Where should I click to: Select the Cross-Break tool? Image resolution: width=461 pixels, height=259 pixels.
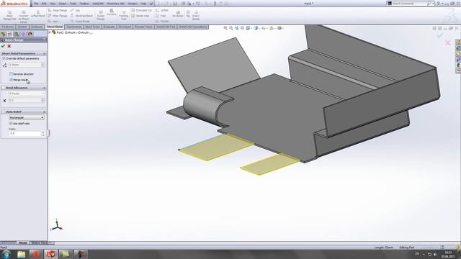pos(80,21)
